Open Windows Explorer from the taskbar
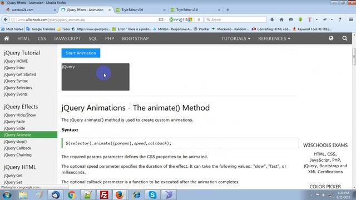 tap(23, 195)
